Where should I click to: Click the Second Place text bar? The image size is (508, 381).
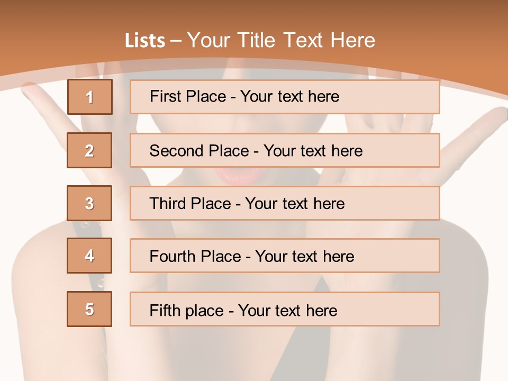[x=285, y=150]
